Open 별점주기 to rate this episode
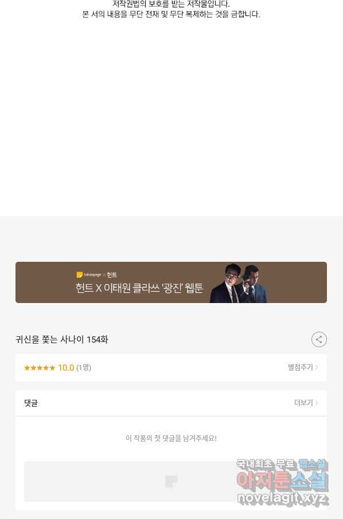 [300, 367]
